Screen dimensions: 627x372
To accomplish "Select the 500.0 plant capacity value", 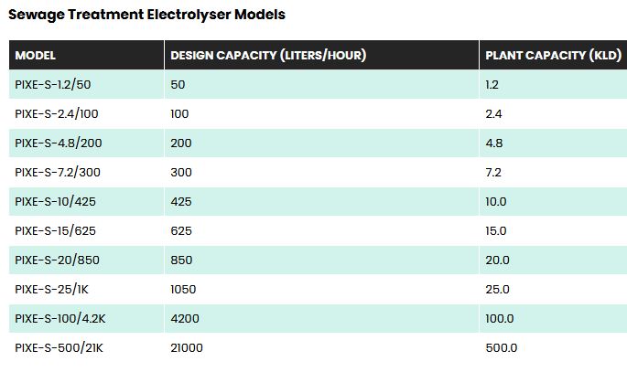I will (x=501, y=348).
